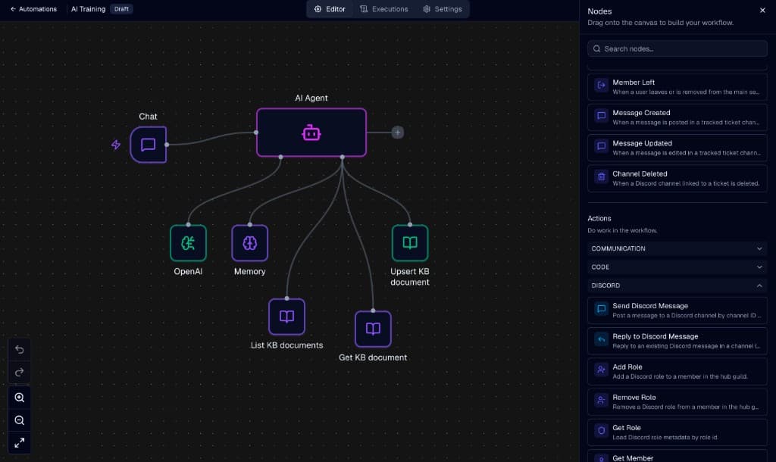The width and height of the screenshot is (776, 462).
Task: Zoom in on the canvas
Action: click(x=19, y=397)
